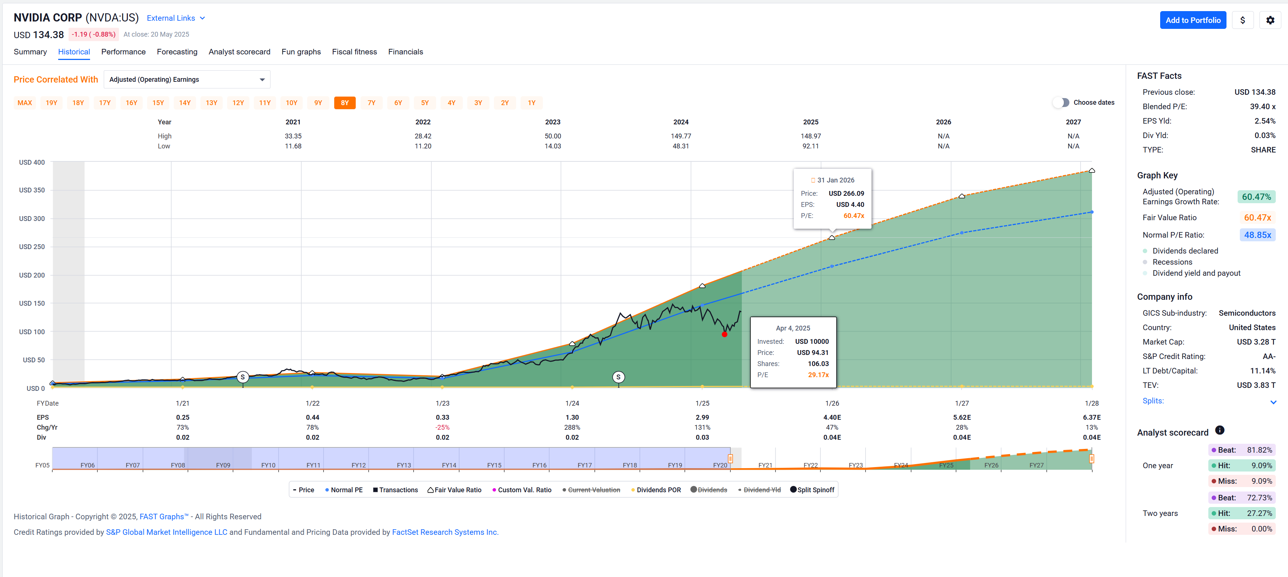Click the first split S marker on chart
The height and width of the screenshot is (577, 1288).
242,377
